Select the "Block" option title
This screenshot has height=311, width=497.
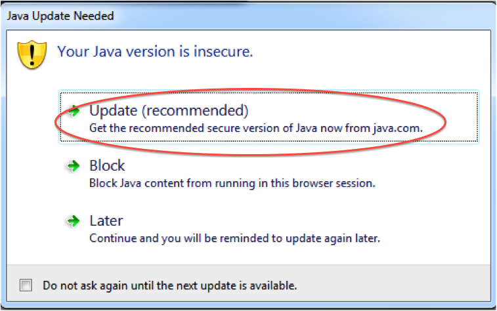click(x=107, y=166)
